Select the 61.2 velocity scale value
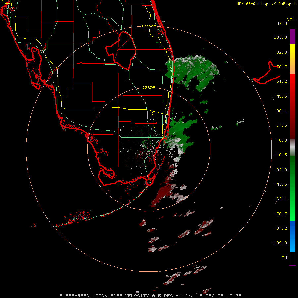 click(282, 81)
